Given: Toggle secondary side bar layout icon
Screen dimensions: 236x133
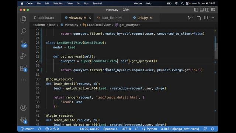Looking at the screenshot, I should point(207,10).
